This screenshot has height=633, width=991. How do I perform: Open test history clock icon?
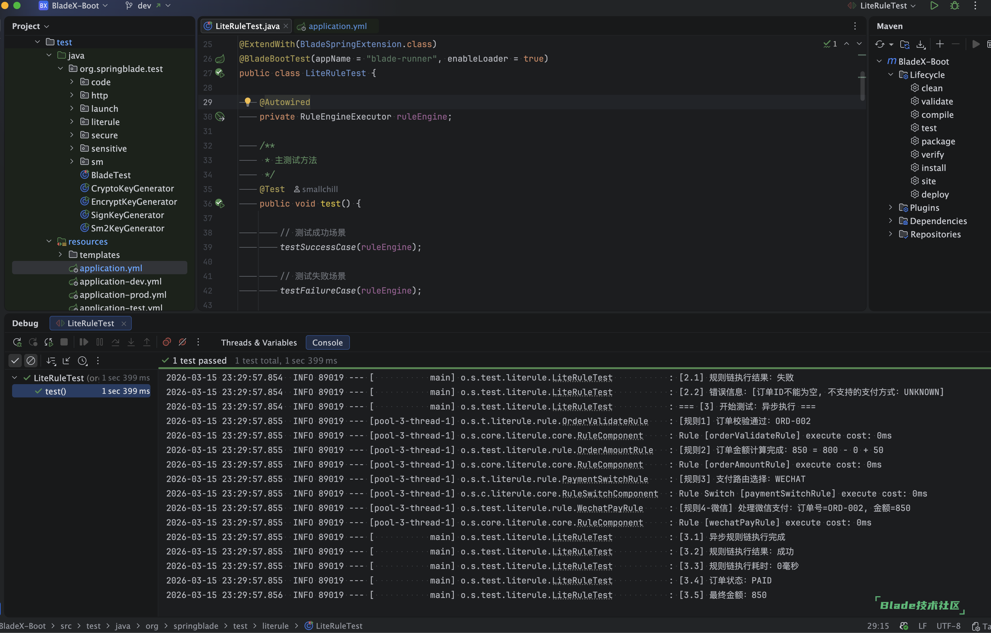click(x=82, y=361)
